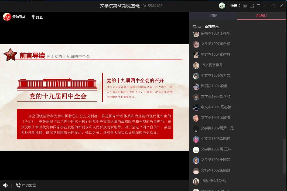This screenshot has width=287, height=191.
Task: Click the shared slide presentation area
Action: pyautogui.click(x=94, y=97)
